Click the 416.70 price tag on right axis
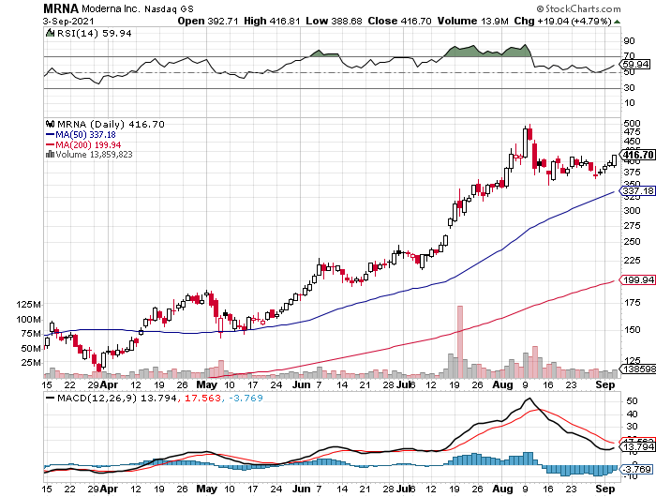656x497 pixels. pyautogui.click(x=637, y=155)
